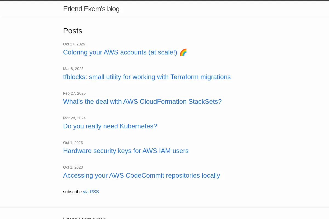Open the Accessing AWS CodeCommit repositories post
329x219 pixels.
pyautogui.click(x=141, y=175)
